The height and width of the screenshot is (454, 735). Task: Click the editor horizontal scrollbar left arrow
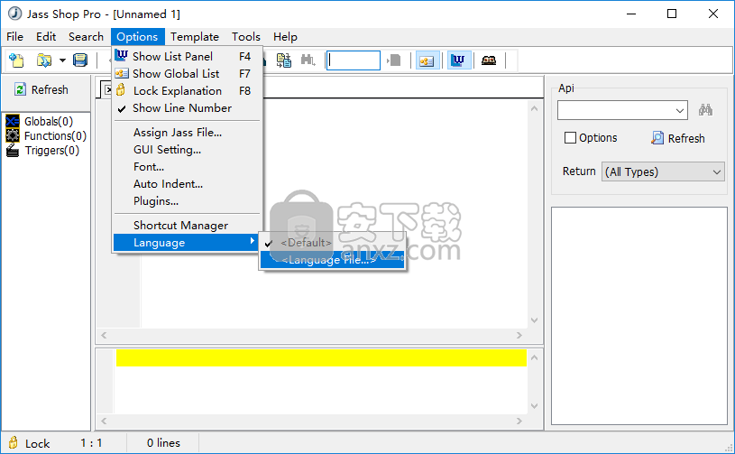(x=104, y=335)
